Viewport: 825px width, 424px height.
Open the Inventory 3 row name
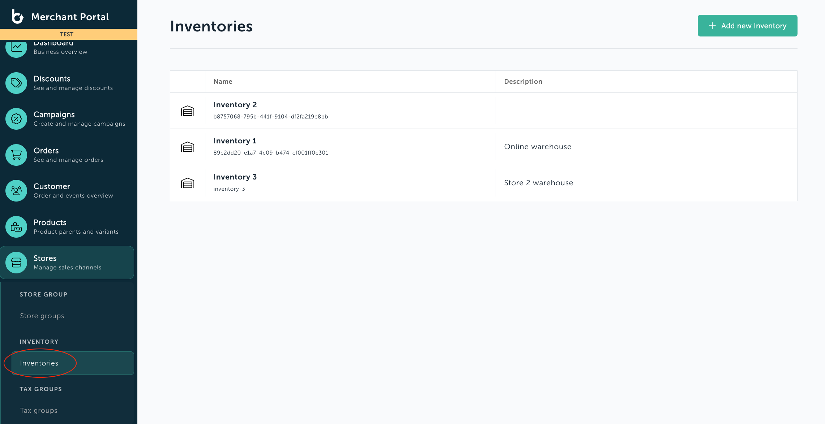coord(235,177)
